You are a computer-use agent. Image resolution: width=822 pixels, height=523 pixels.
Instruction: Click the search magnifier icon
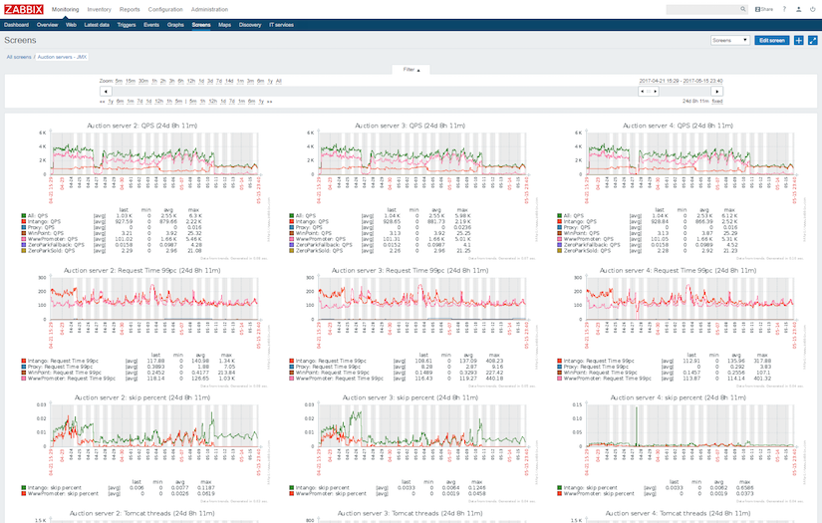point(743,9)
